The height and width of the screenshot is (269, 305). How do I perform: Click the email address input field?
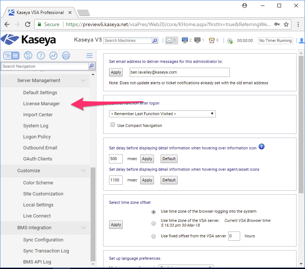pyautogui.click(x=179, y=72)
